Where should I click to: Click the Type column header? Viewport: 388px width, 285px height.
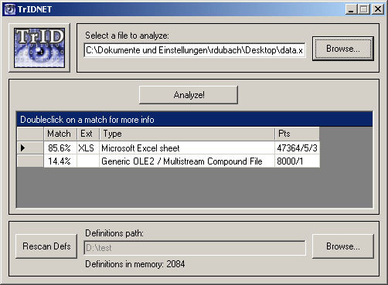[x=187, y=134]
